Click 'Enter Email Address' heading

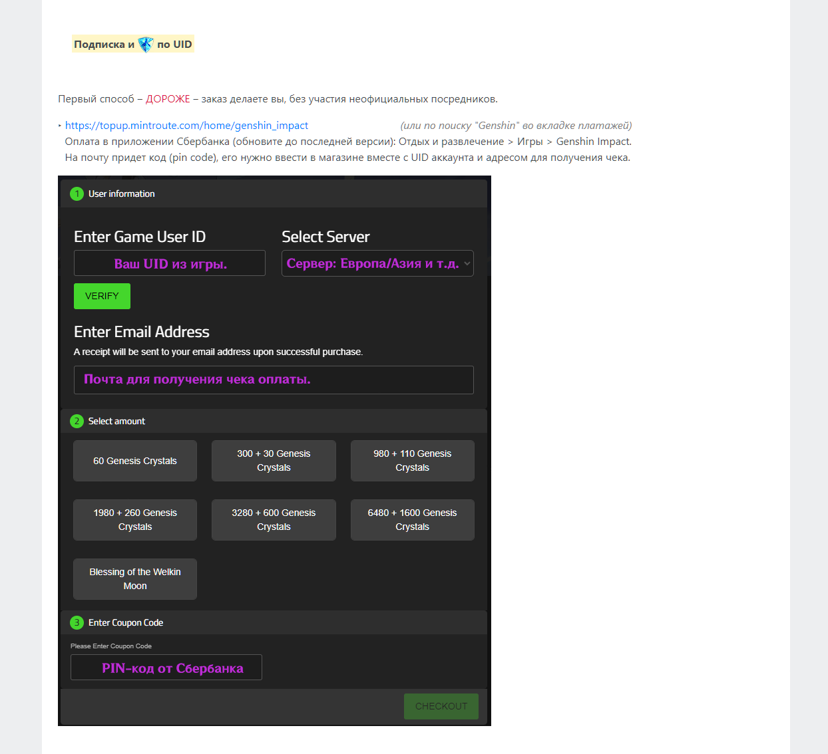click(142, 332)
